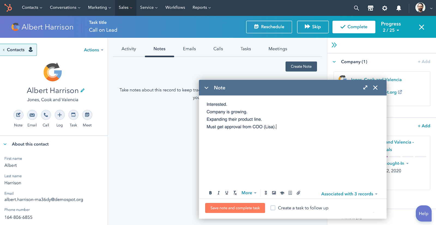Click the Complete task button

click(x=354, y=27)
